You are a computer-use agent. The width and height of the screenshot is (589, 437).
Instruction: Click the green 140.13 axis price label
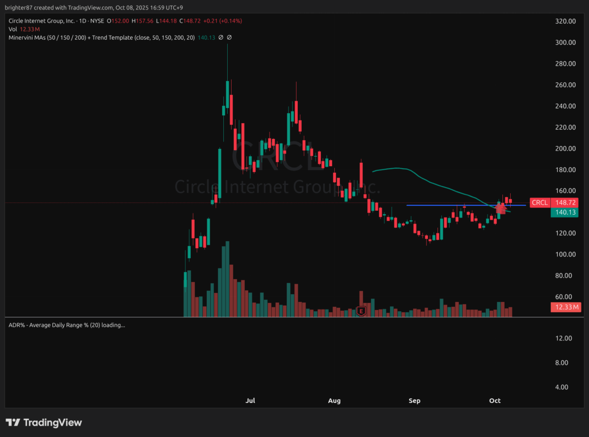(x=564, y=212)
